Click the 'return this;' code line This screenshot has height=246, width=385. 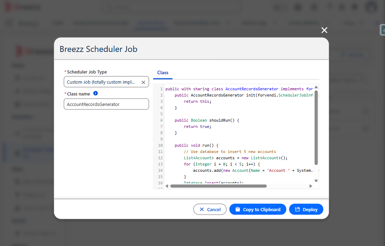click(197, 101)
